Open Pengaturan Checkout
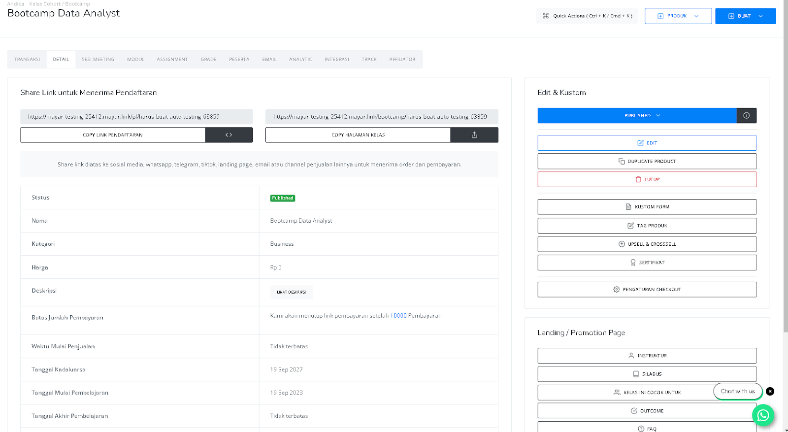This screenshot has height=432, width=788. [x=647, y=290]
